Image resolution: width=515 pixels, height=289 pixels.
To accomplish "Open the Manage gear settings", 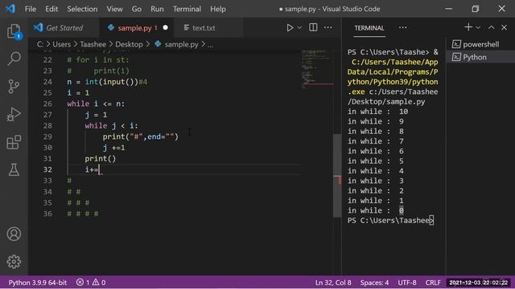I will pos(14,262).
